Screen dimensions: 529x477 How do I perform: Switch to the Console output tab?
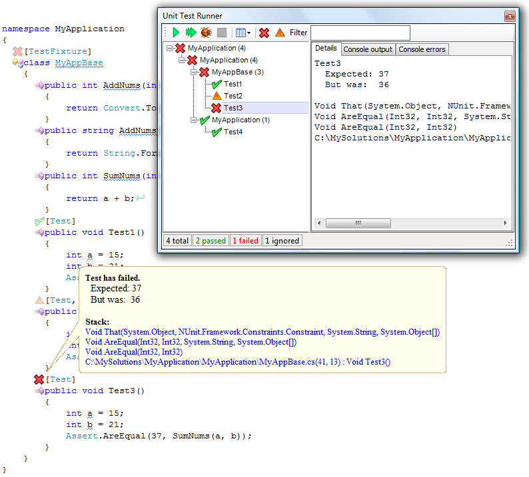coord(368,50)
